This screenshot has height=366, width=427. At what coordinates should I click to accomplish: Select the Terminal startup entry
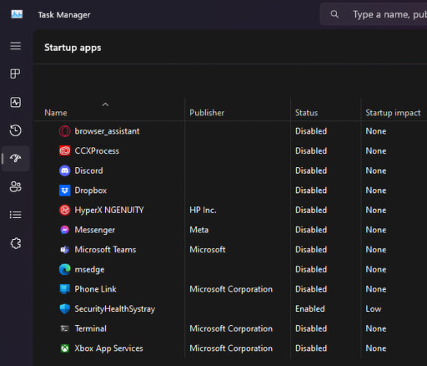pos(90,328)
